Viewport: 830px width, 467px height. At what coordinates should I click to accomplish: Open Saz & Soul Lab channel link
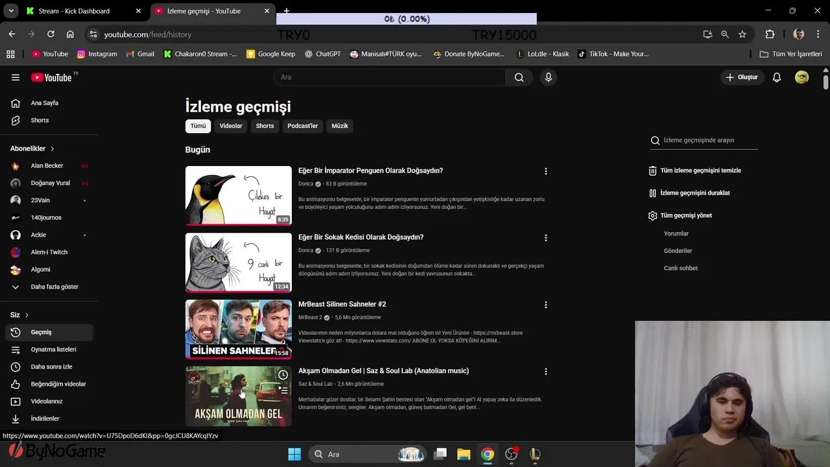(315, 384)
